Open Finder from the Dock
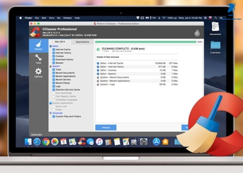 (x=28, y=142)
